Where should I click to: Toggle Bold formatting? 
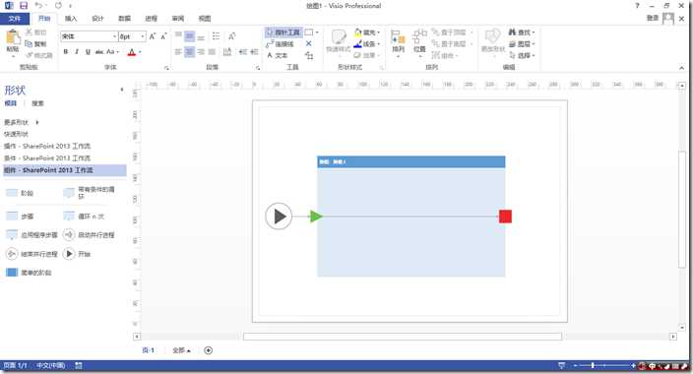tap(66, 52)
